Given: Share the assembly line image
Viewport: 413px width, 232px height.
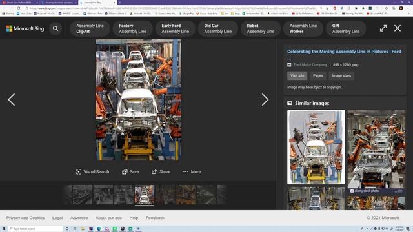Looking at the screenshot, I should click(x=161, y=172).
